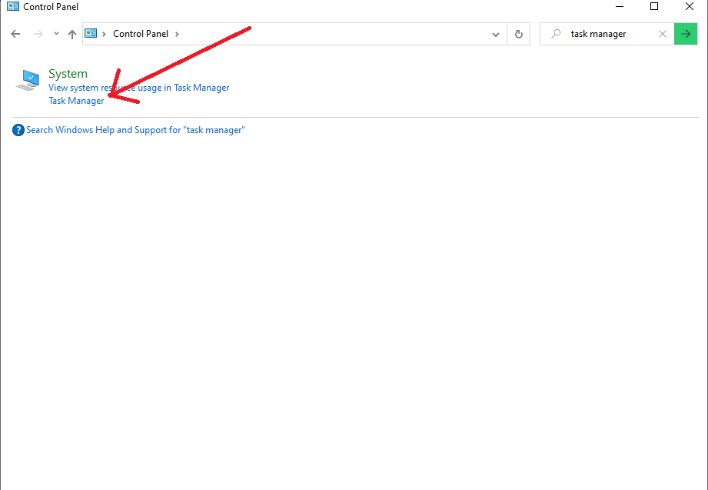Go up one level with the Up arrow
Screen dimensions: 708x490
(72, 34)
